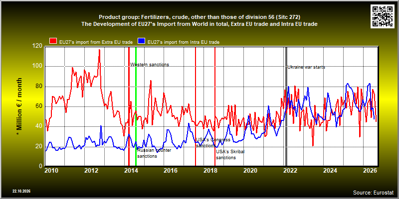Click the 'Ukraine war starts' annotation
The width and height of the screenshot is (399, 199).
click(306, 67)
